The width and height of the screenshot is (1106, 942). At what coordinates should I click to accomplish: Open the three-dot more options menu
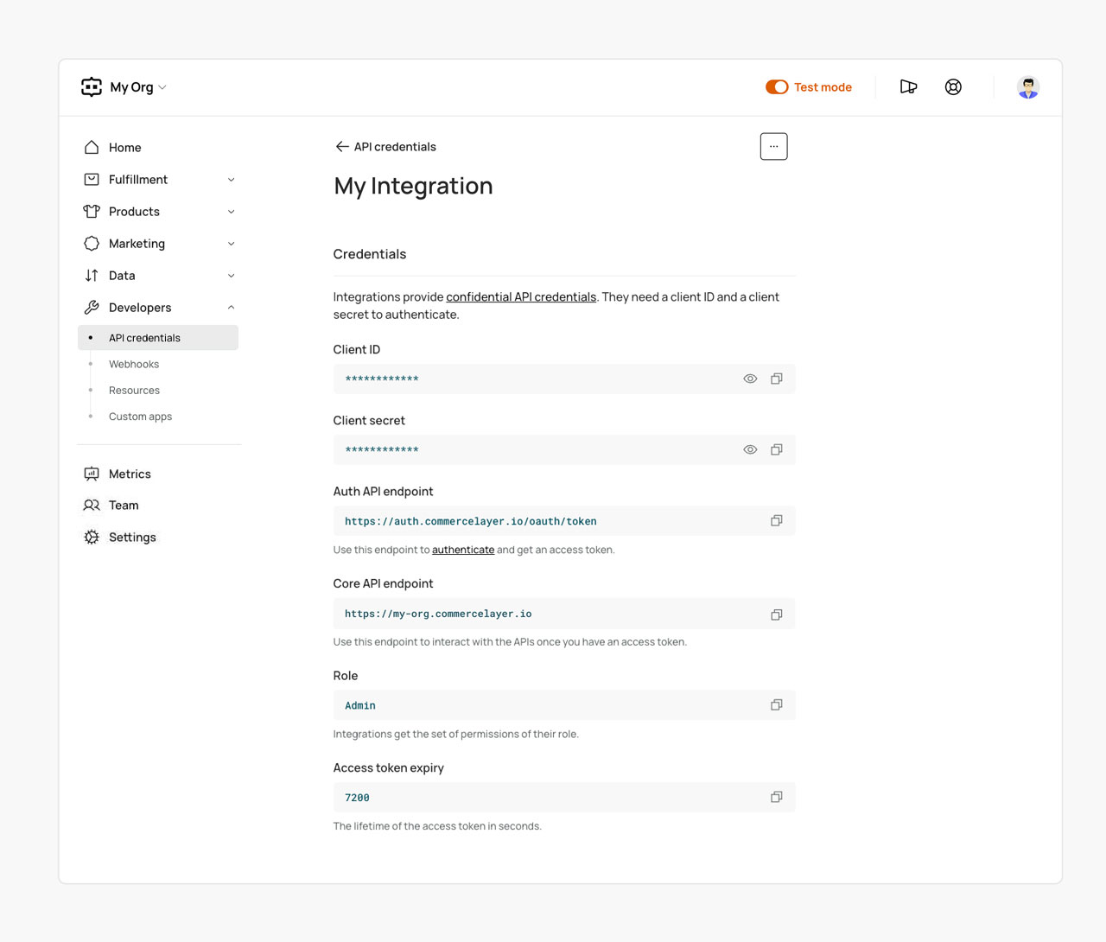[773, 147]
